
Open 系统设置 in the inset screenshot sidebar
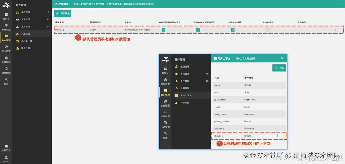click(x=165, y=81)
